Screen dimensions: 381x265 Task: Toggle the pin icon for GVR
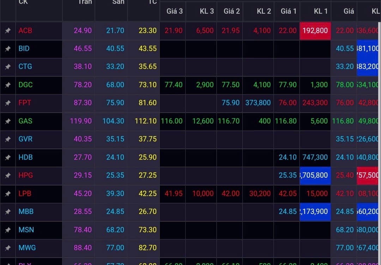(x=8, y=139)
